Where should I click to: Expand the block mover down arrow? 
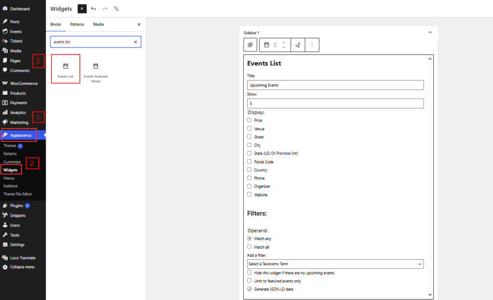[284, 48]
